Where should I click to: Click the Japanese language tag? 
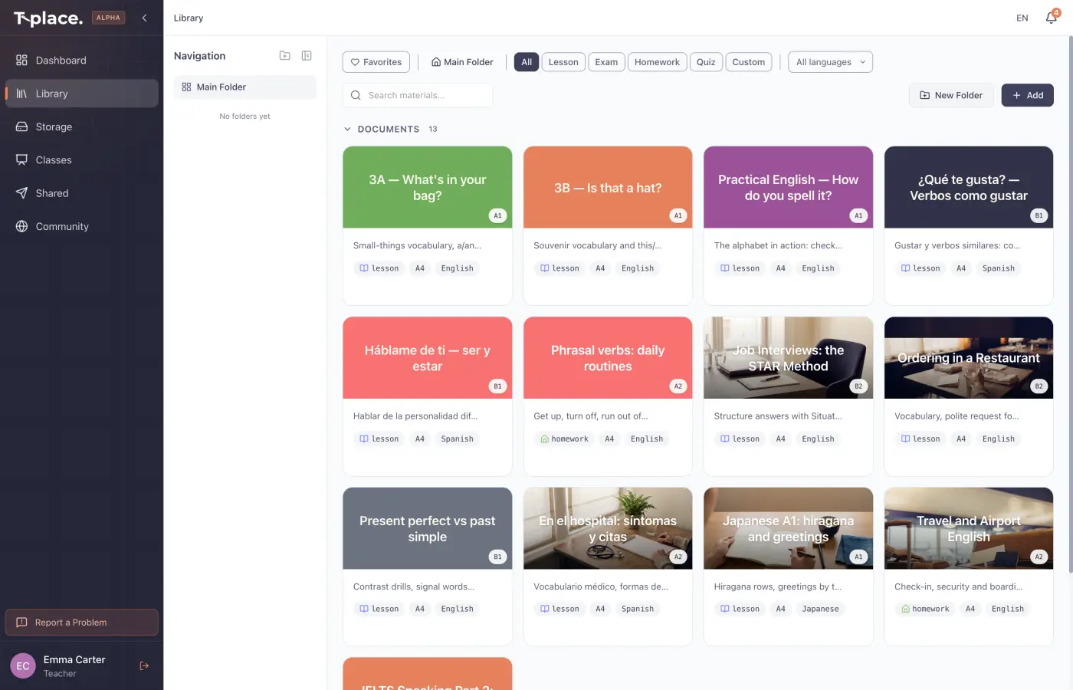point(820,609)
